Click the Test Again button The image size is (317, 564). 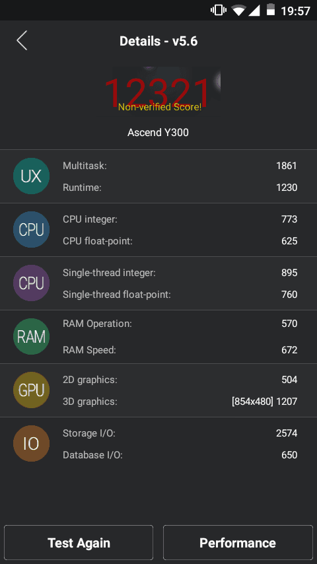(x=79, y=543)
